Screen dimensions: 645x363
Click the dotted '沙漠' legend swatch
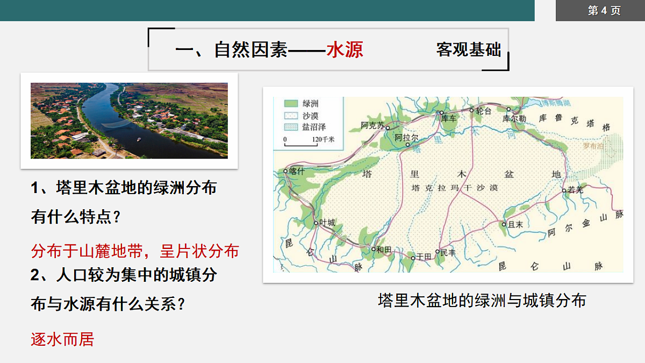click(291, 115)
